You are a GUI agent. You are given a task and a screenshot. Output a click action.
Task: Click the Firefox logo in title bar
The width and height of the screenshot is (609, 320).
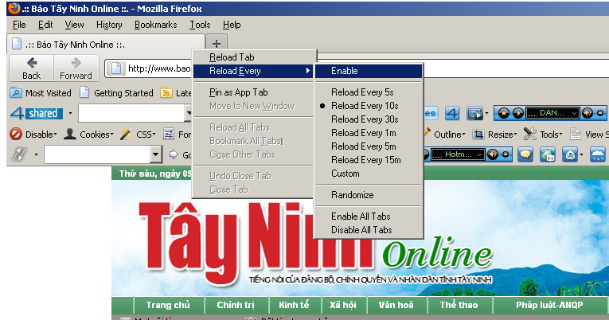(x=14, y=8)
